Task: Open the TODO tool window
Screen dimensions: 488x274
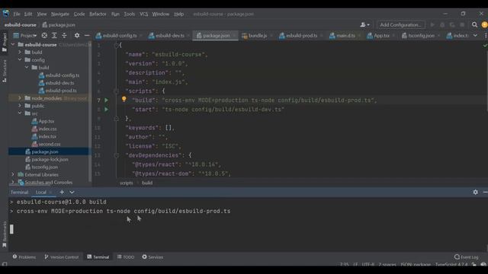Action: click(126, 257)
